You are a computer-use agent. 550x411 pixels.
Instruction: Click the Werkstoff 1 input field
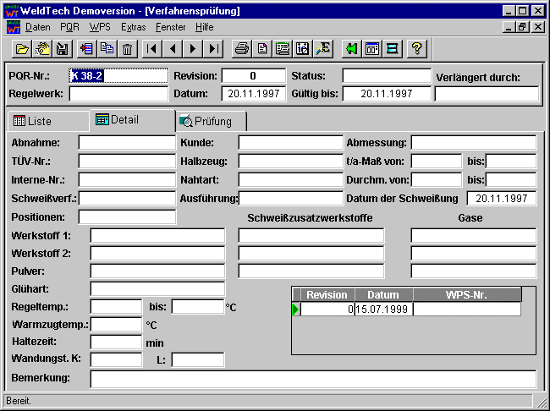click(157, 235)
